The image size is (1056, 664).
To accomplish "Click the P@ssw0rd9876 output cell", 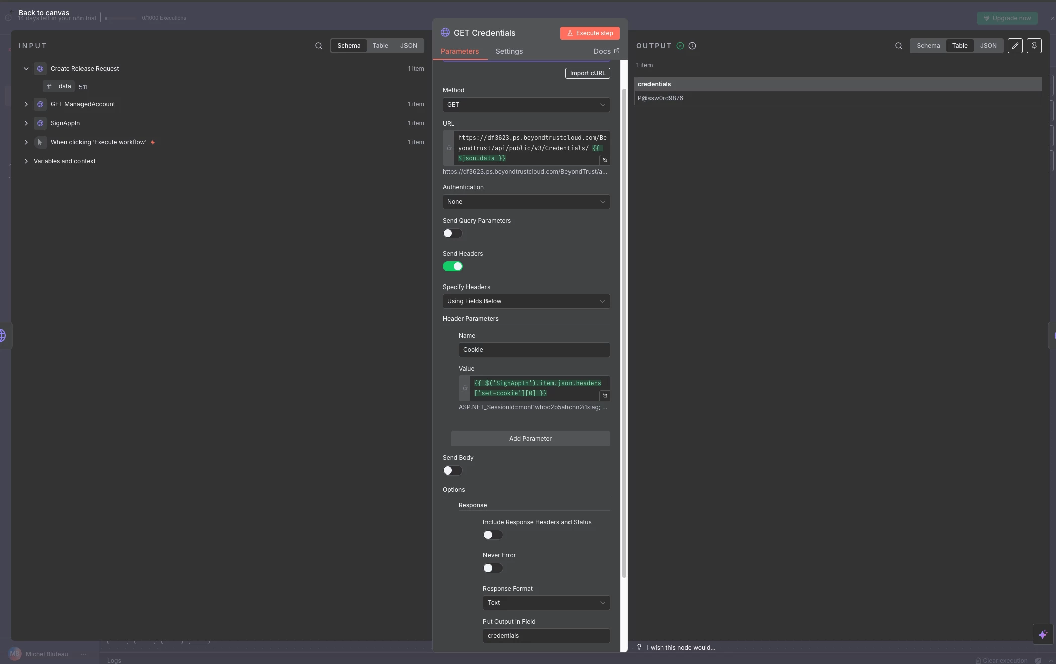I will coord(838,98).
